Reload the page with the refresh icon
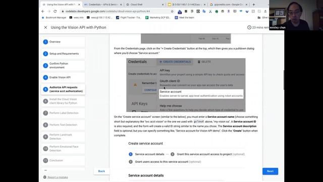Viewport: 323px width, 182px height. tap(55, 11)
